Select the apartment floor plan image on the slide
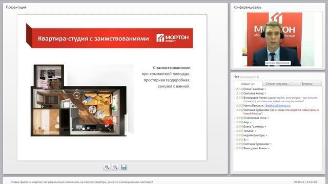 click(82, 101)
